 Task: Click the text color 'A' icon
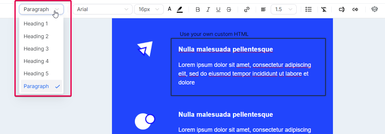tap(170, 9)
